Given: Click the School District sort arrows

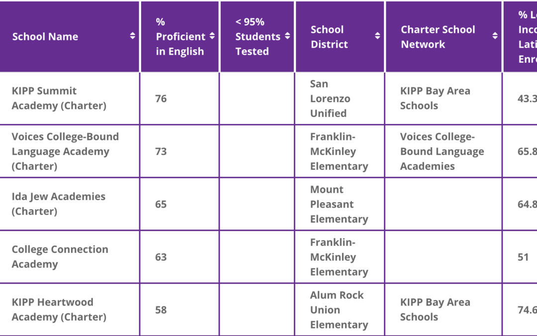Looking at the screenshot, I should pos(377,36).
